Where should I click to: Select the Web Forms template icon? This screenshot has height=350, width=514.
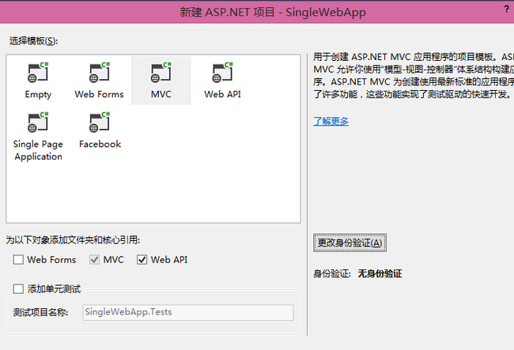[x=100, y=73]
